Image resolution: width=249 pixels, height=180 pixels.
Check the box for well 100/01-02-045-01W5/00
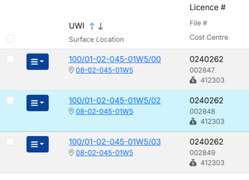pyautogui.click(x=10, y=59)
